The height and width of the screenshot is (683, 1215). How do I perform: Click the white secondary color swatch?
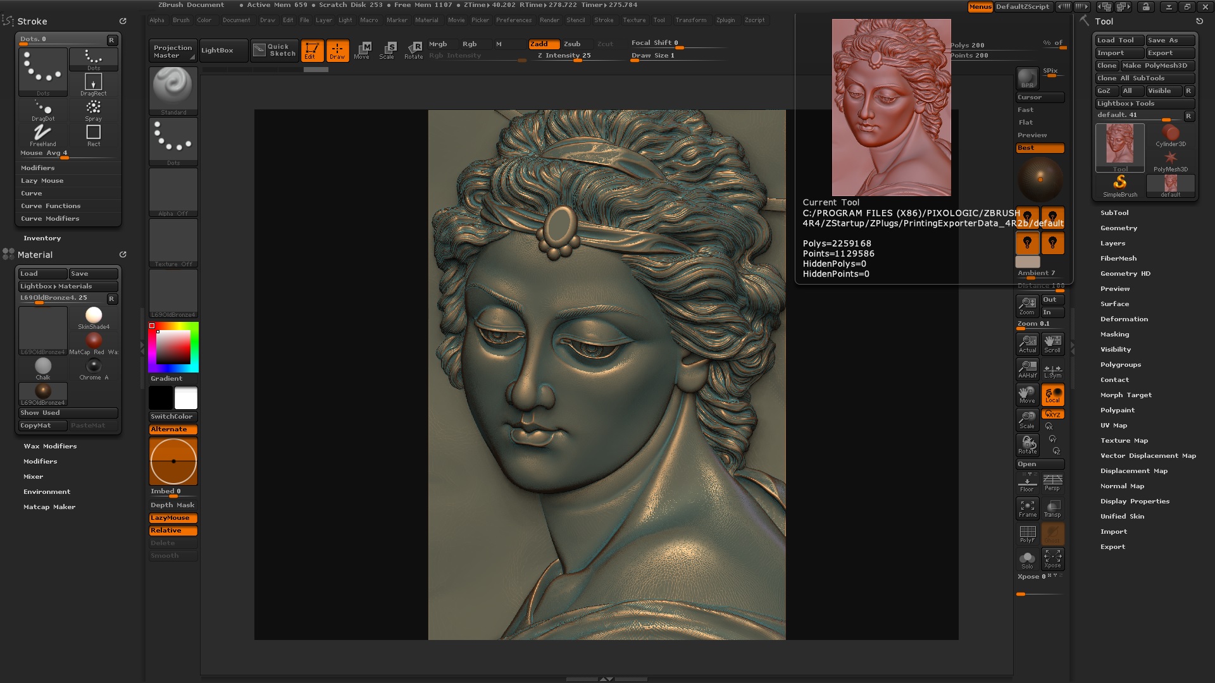pos(186,398)
